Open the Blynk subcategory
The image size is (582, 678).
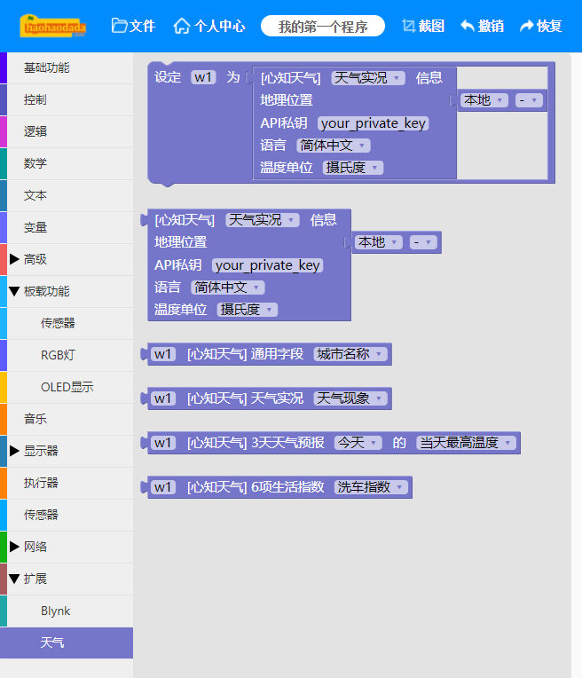pos(67,611)
